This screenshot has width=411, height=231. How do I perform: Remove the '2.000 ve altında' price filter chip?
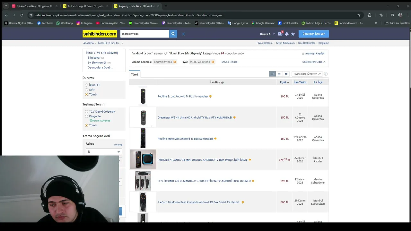(x=213, y=62)
